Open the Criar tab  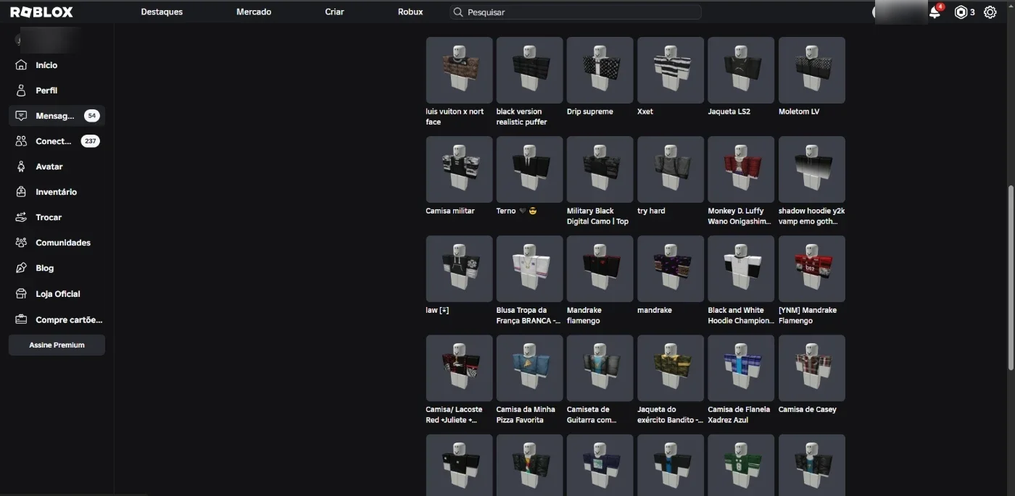(334, 12)
